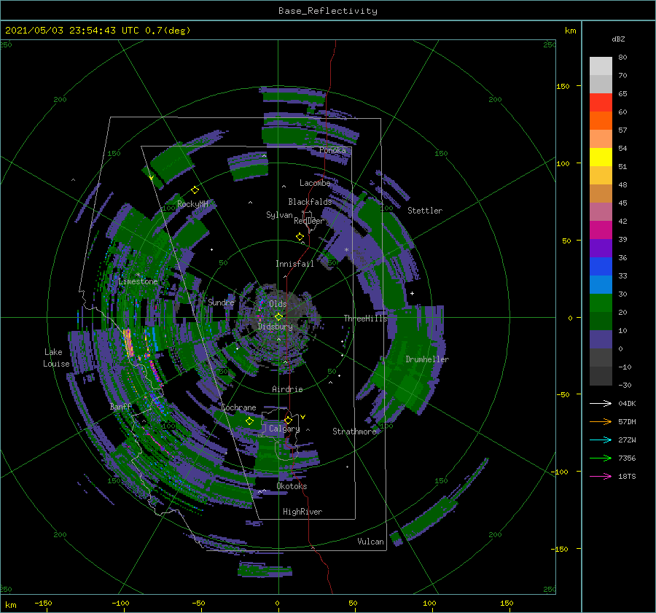Click the Ponoka city label
The height and width of the screenshot is (613, 656).
[x=332, y=150]
